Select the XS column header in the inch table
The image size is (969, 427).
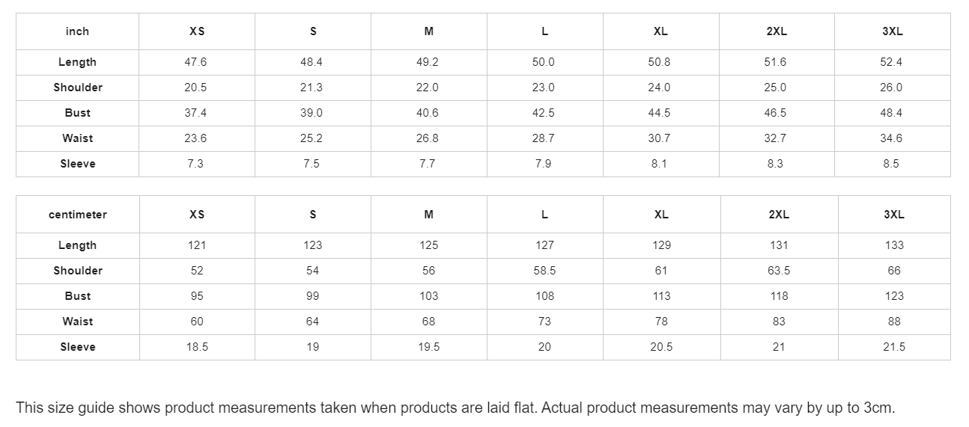click(197, 31)
